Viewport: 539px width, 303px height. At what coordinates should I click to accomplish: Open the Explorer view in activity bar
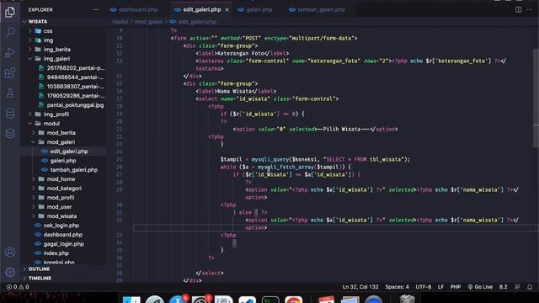point(10,13)
